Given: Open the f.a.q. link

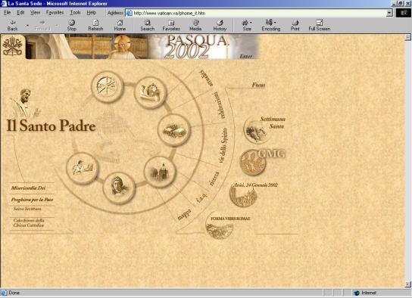Looking at the screenshot, I should click(x=202, y=199).
